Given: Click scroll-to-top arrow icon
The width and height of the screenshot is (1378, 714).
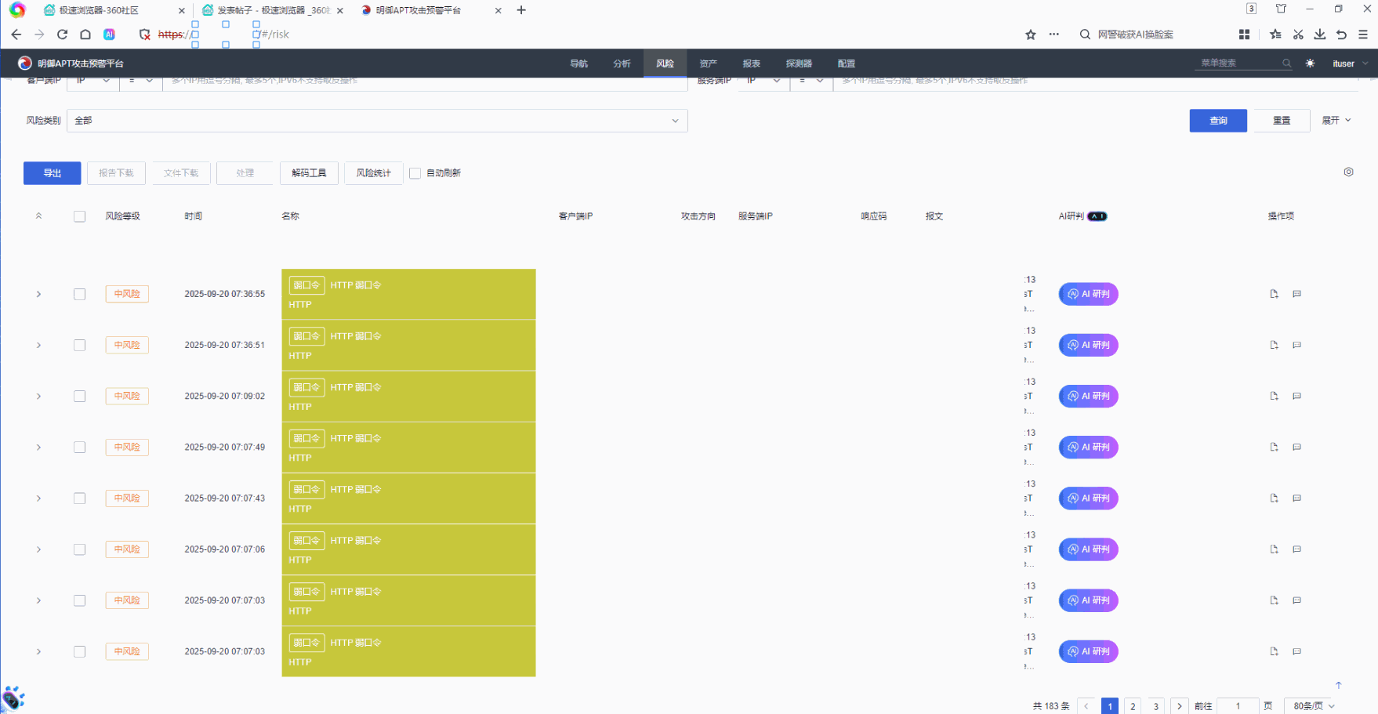Looking at the screenshot, I should [1338, 685].
